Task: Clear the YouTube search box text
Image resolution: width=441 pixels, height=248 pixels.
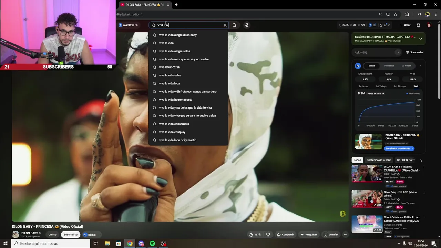Action: (x=225, y=25)
